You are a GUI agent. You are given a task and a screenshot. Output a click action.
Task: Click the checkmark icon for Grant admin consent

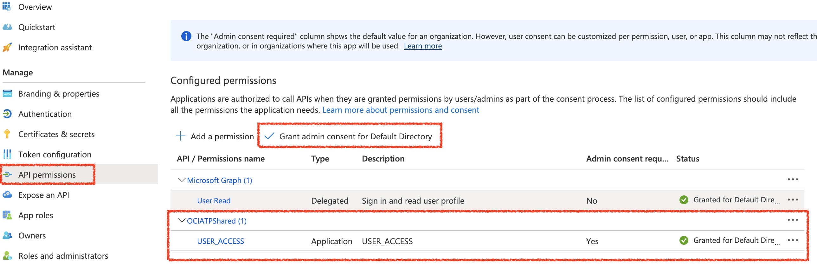pos(269,136)
